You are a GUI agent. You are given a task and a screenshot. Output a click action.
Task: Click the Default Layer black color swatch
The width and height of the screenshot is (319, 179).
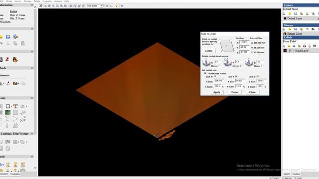pos(285,18)
